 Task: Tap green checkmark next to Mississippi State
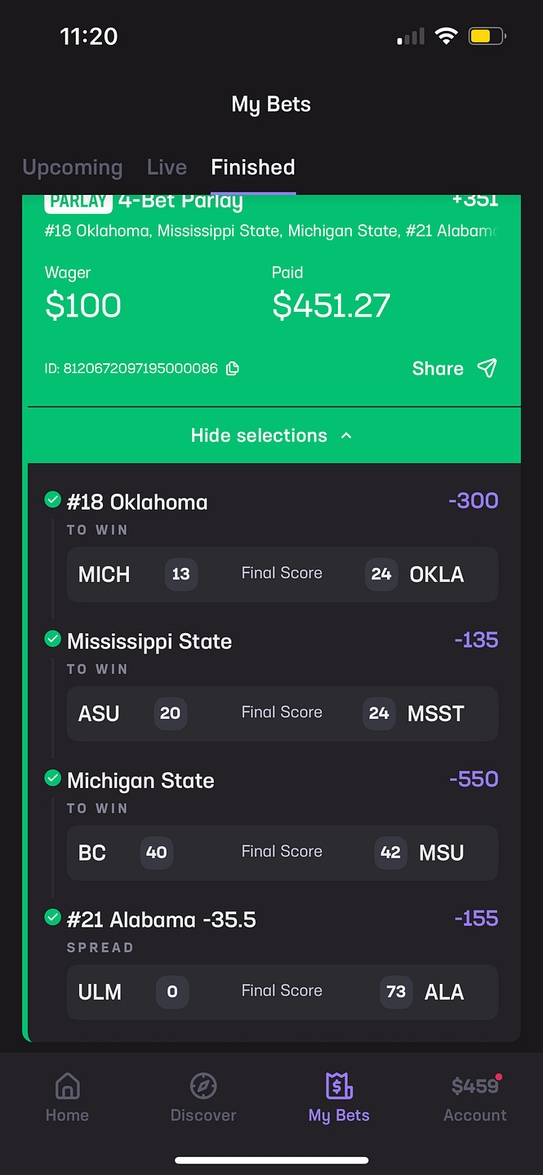[53, 639]
